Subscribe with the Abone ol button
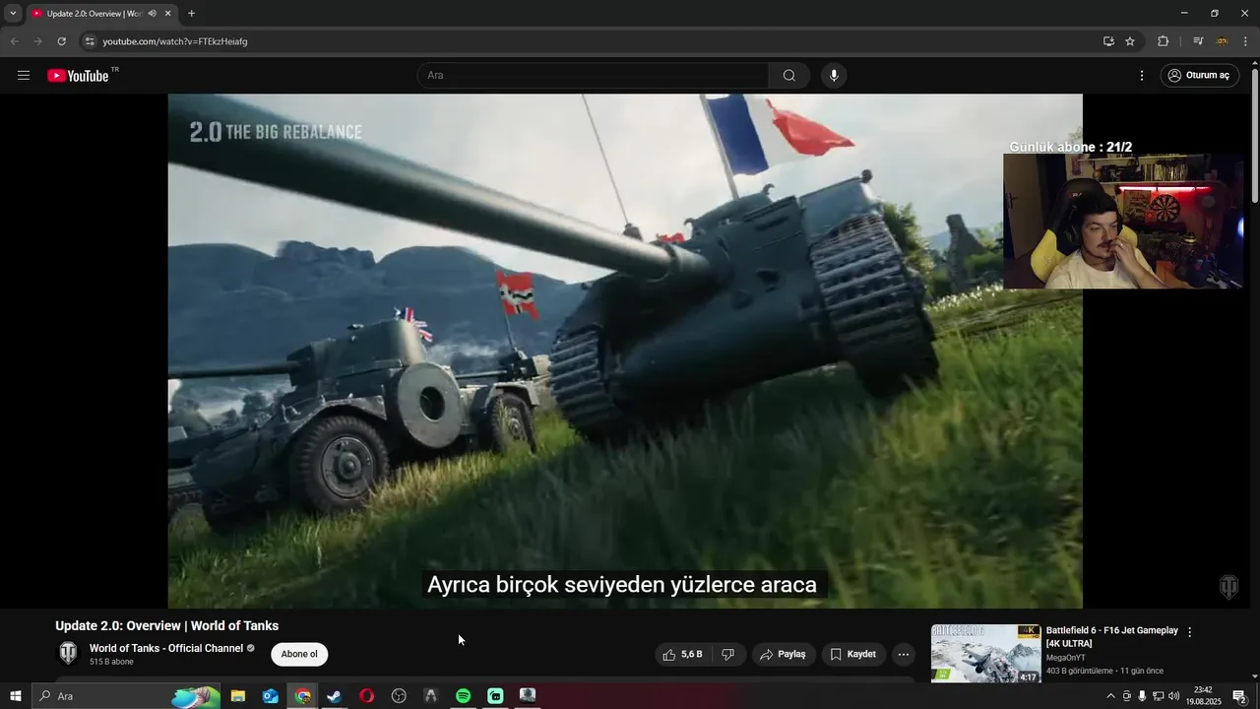This screenshot has width=1260, height=709. tap(299, 655)
